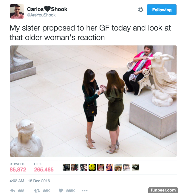Image resolution: width=184 pixels, height=193 pixels.
Task: Click the retweet icon
Action: click(x=37, y=191)
